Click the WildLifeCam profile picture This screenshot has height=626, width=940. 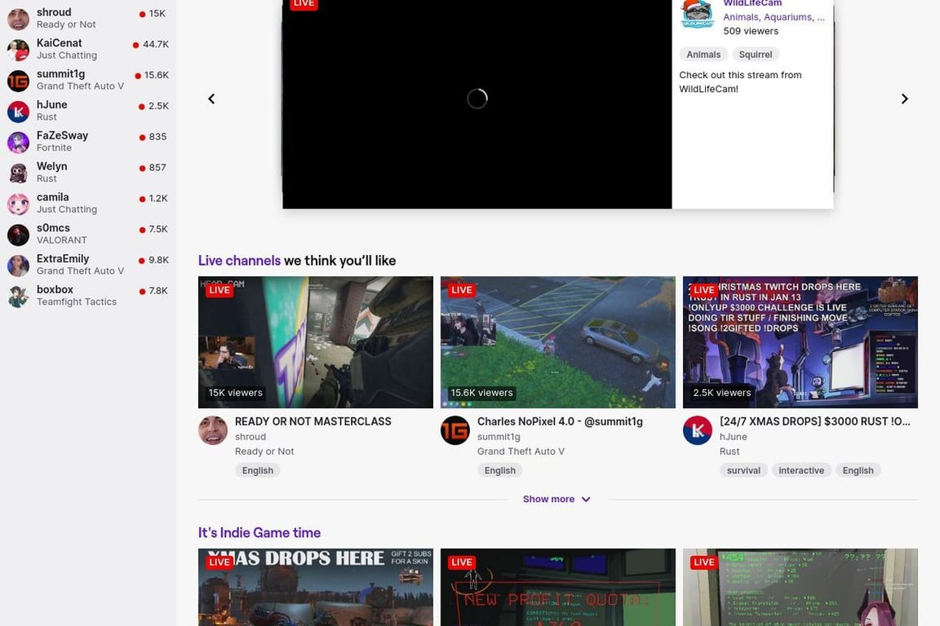pyautogui.click(x=696, y=15)
